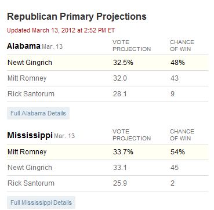Open the Full Mississippi Details link
This screenshot has width=214, height=210.
click(x=41, y=202)
